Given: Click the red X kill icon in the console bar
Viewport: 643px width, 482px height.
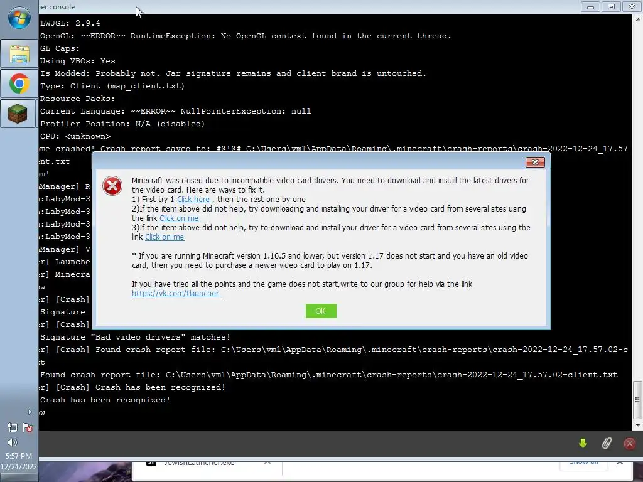Looking at the screenshot, I should (629, 443).
